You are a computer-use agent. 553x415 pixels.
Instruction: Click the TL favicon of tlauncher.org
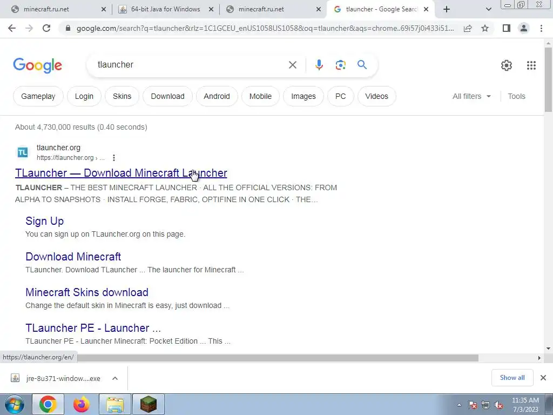pyautogui.click(x=23, y=152)
